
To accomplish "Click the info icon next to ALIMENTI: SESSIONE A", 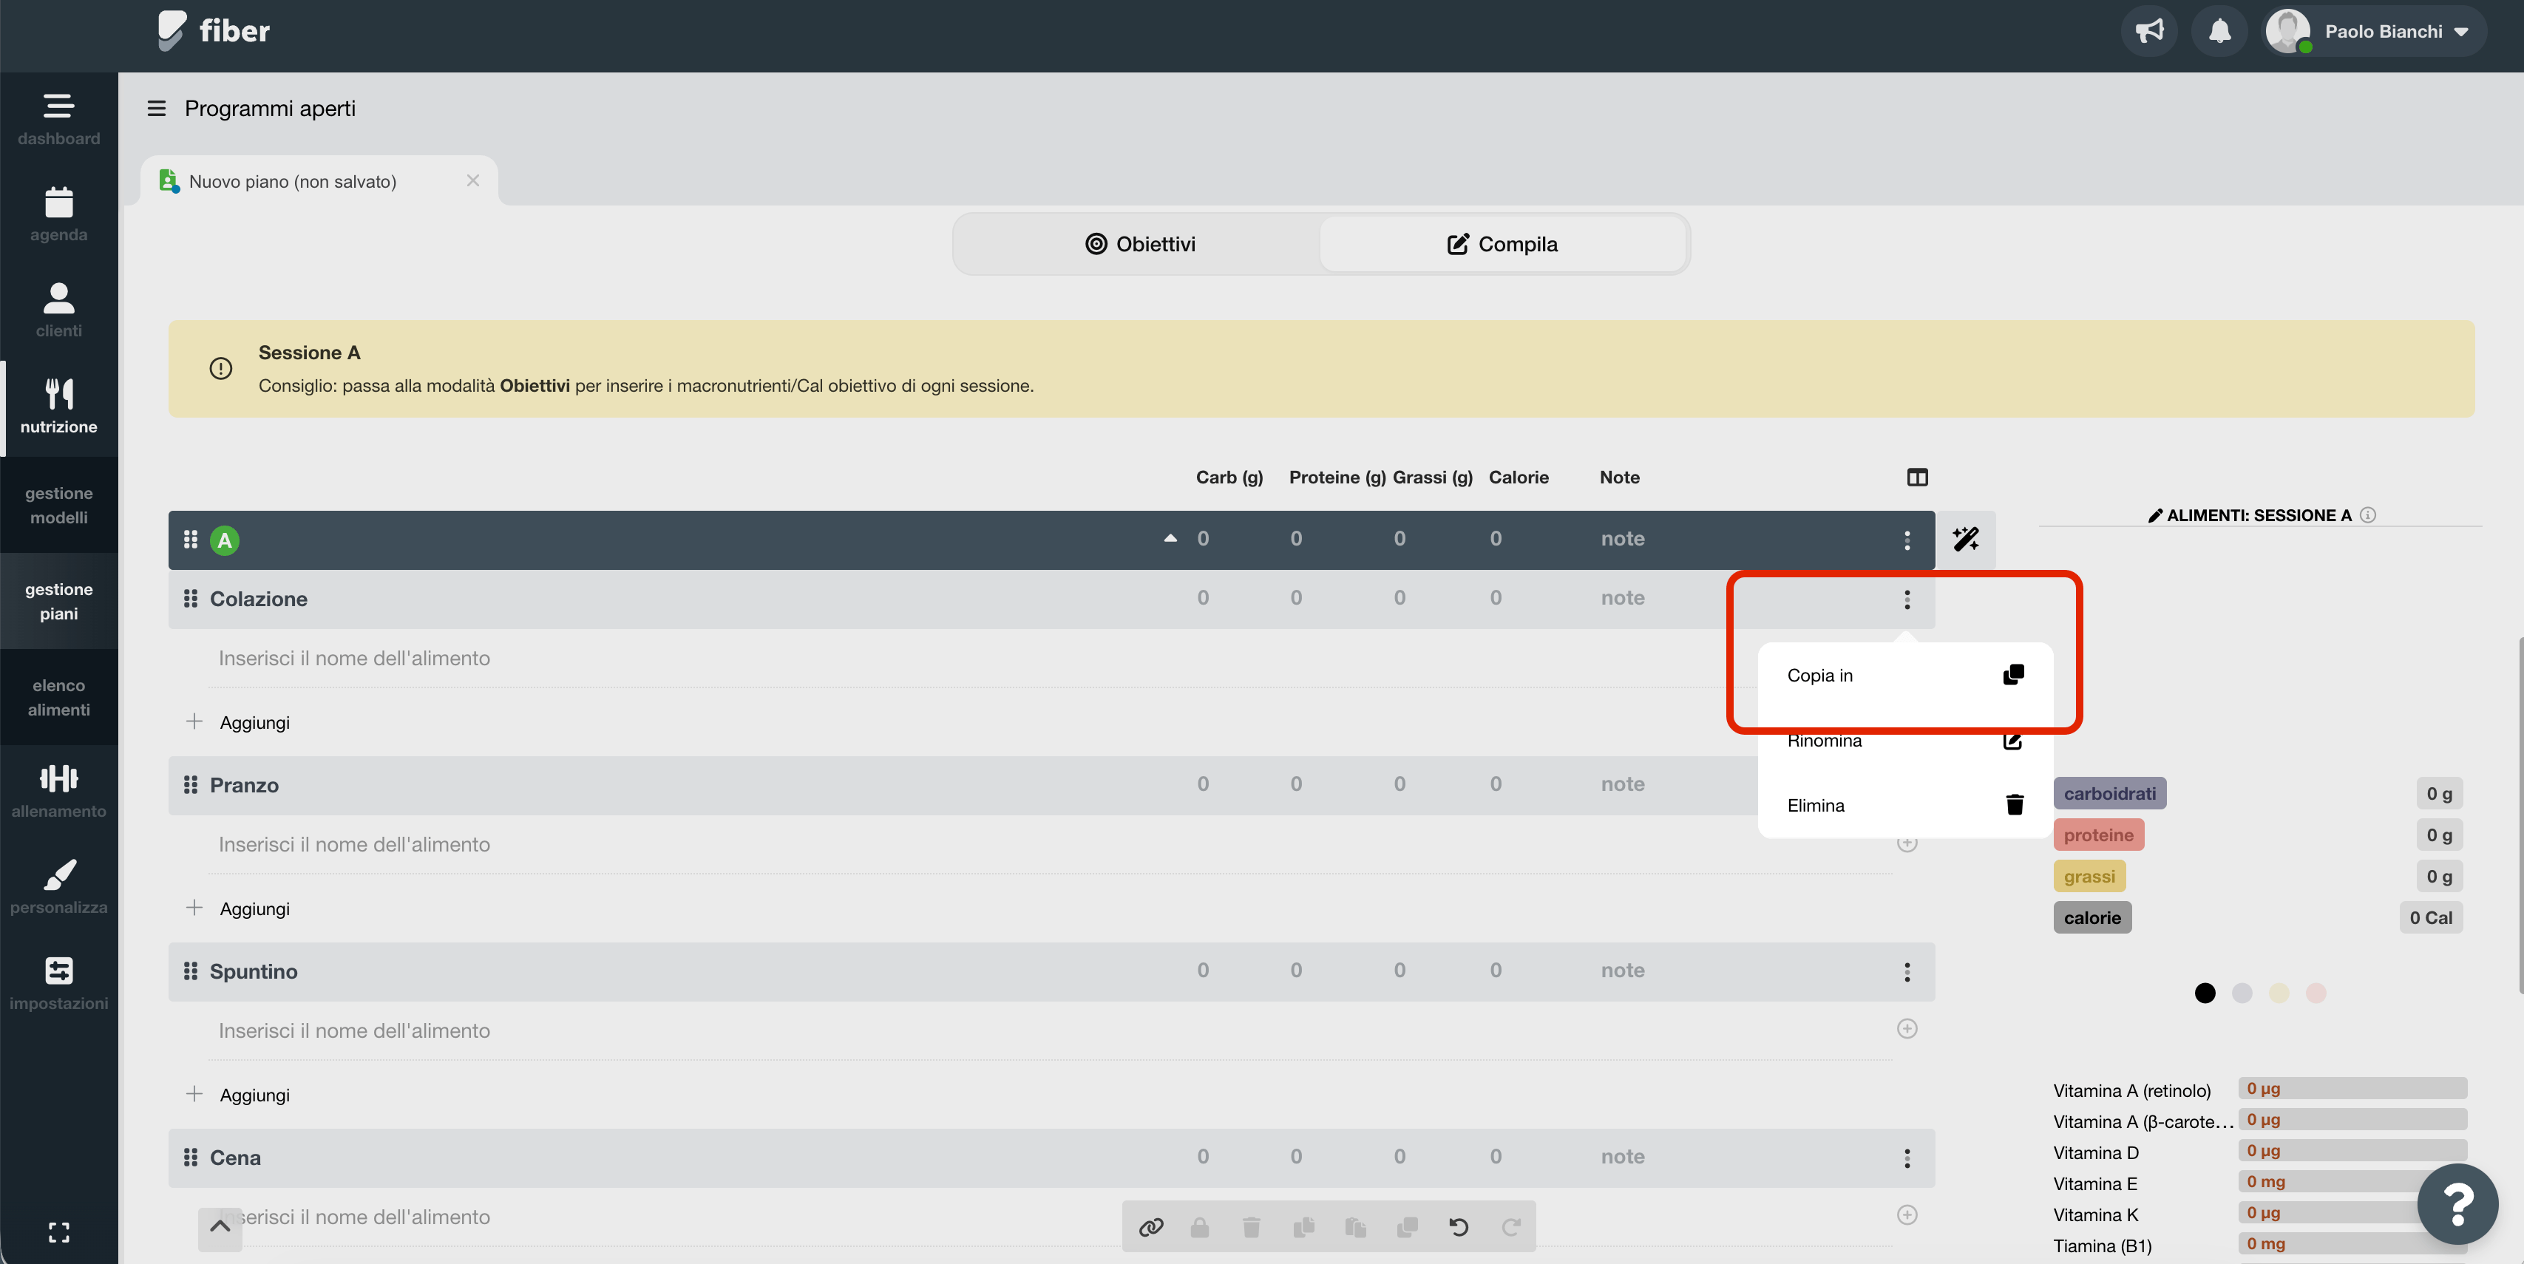I will (x=2367, y=515).
